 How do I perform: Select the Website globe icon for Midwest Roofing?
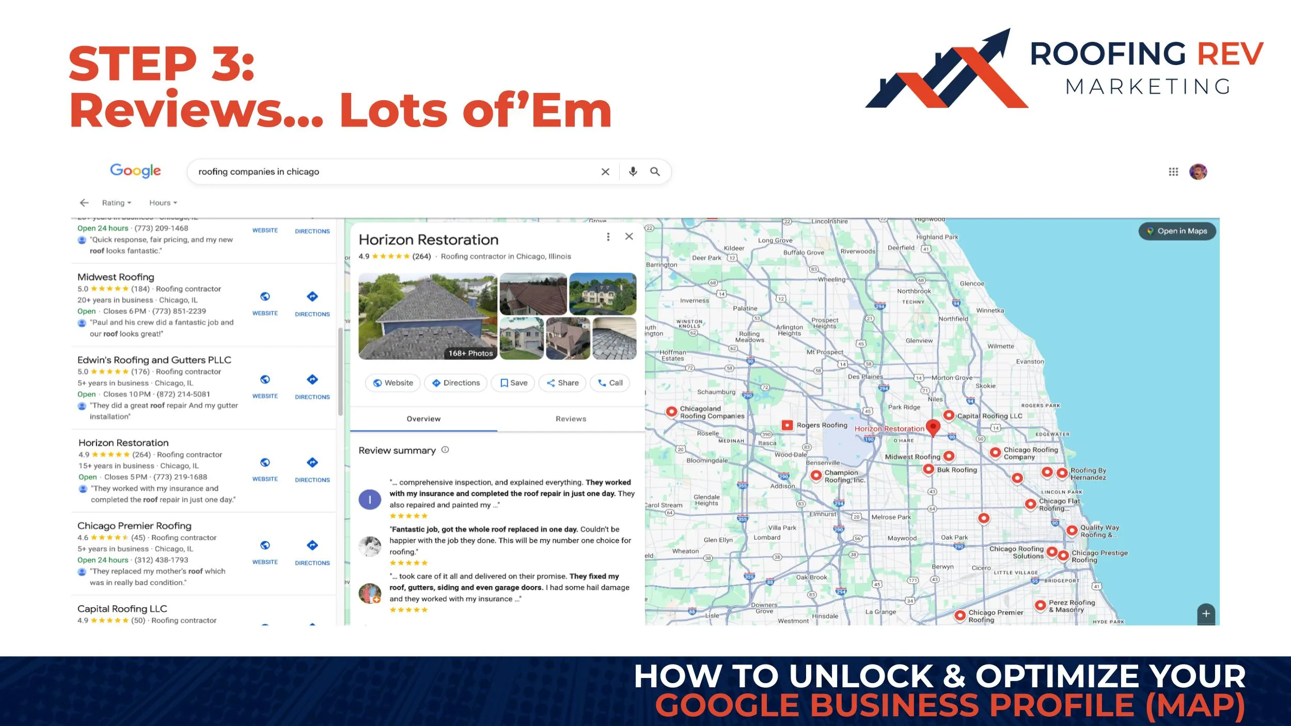point(265,297)
